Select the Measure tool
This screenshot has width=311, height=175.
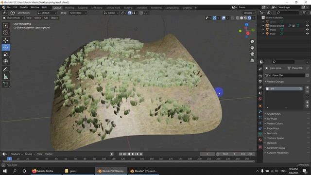(x=6, y=76)
